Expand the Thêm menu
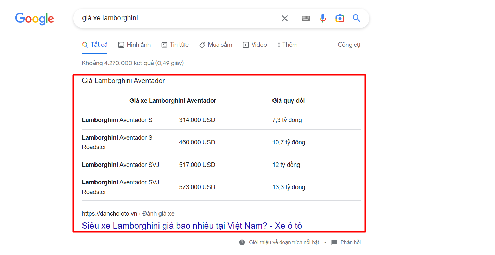 click(288, 45)
